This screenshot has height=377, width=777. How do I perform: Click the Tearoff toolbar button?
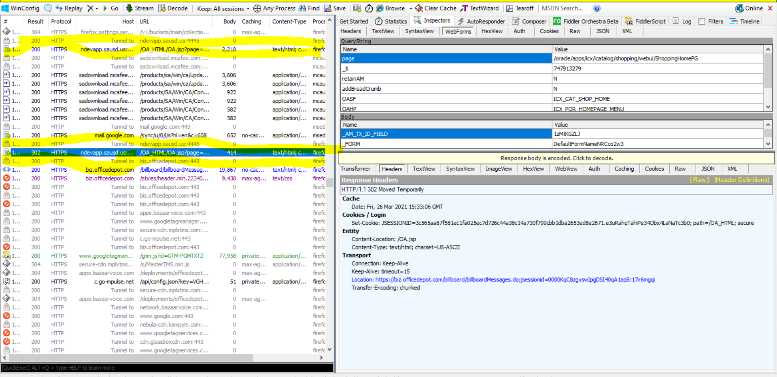point(520,8)
